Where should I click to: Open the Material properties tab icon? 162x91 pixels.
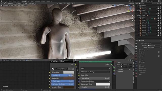point(136,73)
